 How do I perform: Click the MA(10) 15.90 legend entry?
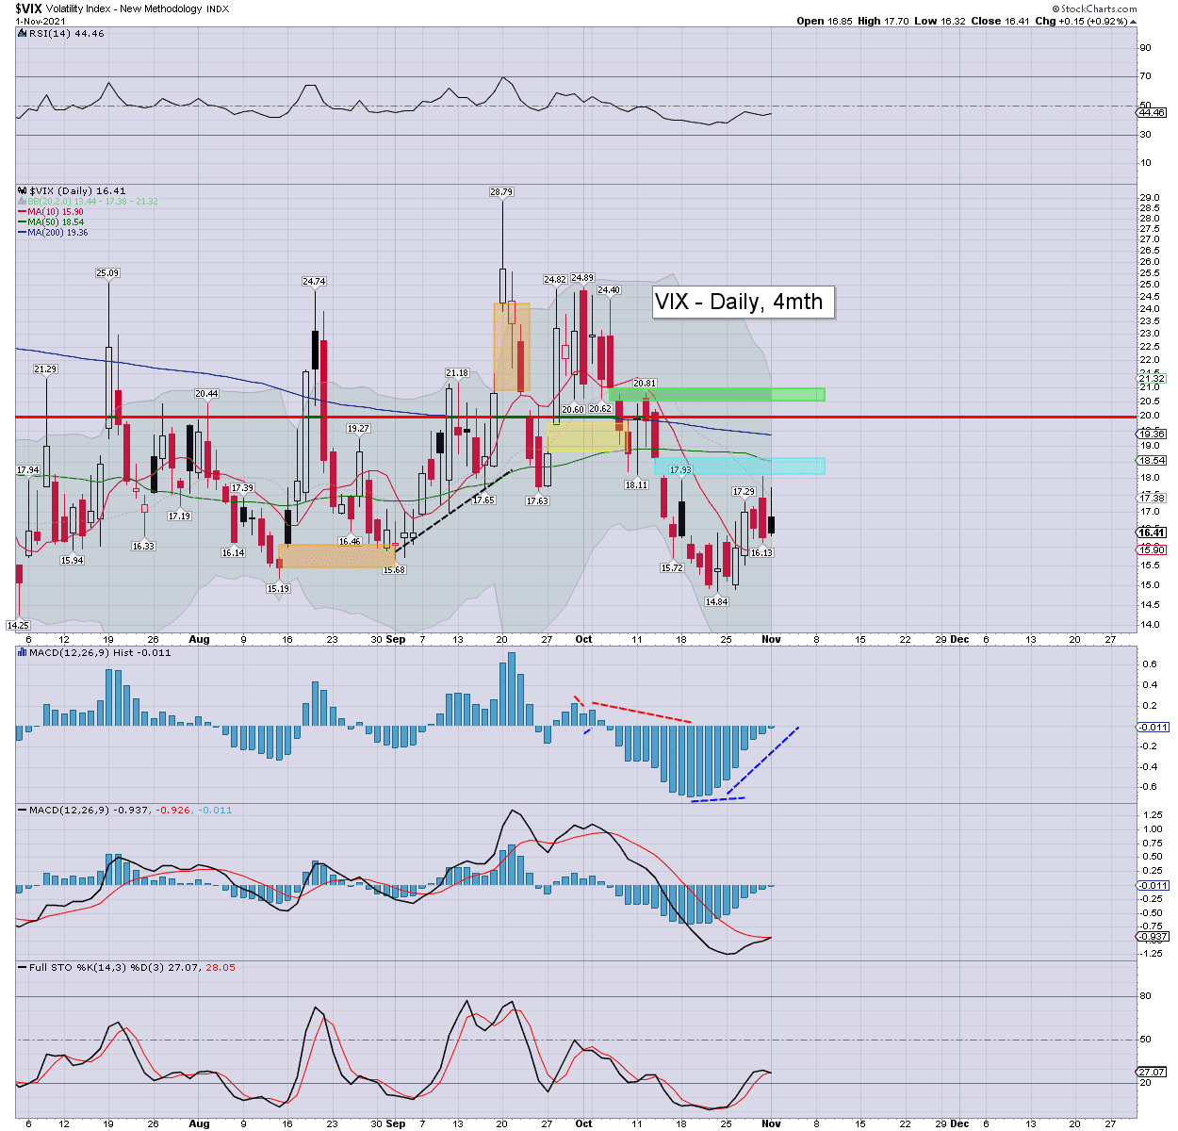[50, 212]
